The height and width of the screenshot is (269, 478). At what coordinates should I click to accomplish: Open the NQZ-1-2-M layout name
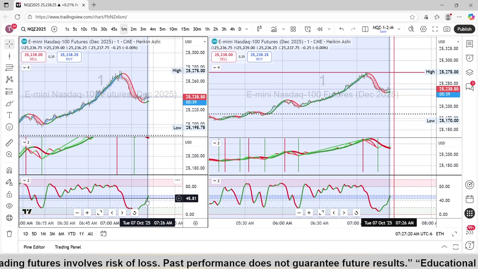(x=383, y=28)
